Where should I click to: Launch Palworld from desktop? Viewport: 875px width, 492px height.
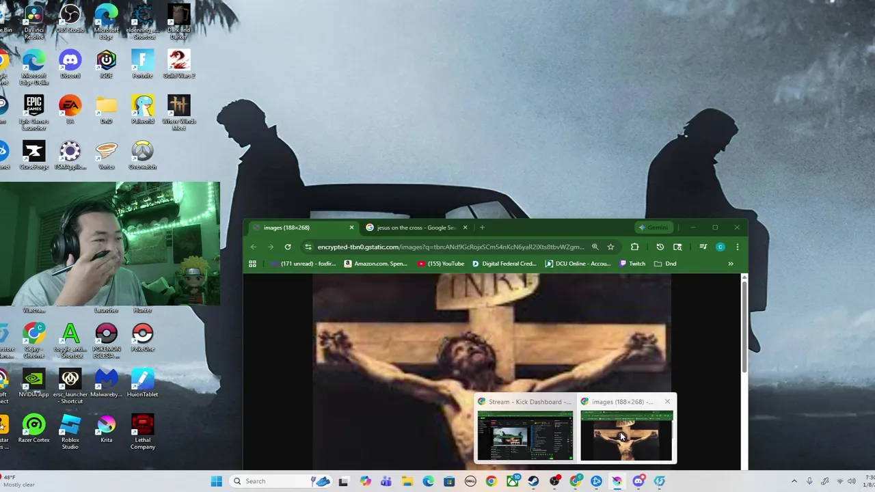pyautogui.click(x=142, y=110)
